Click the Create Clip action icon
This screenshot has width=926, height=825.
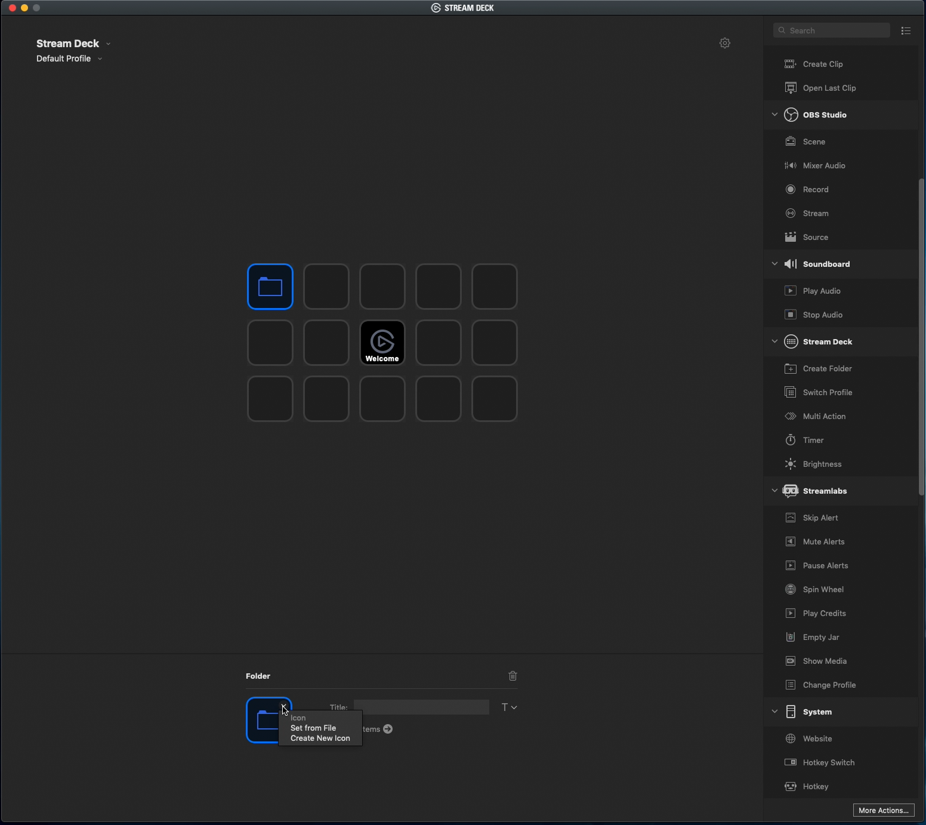click(x=791, y=64)
